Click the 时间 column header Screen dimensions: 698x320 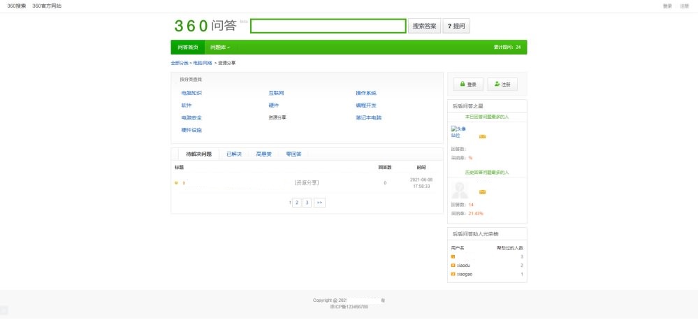coord(421,168)
